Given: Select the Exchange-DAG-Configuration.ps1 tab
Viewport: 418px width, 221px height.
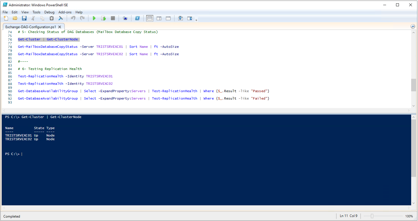Looking at the screenshot, I should coord(31,27).
